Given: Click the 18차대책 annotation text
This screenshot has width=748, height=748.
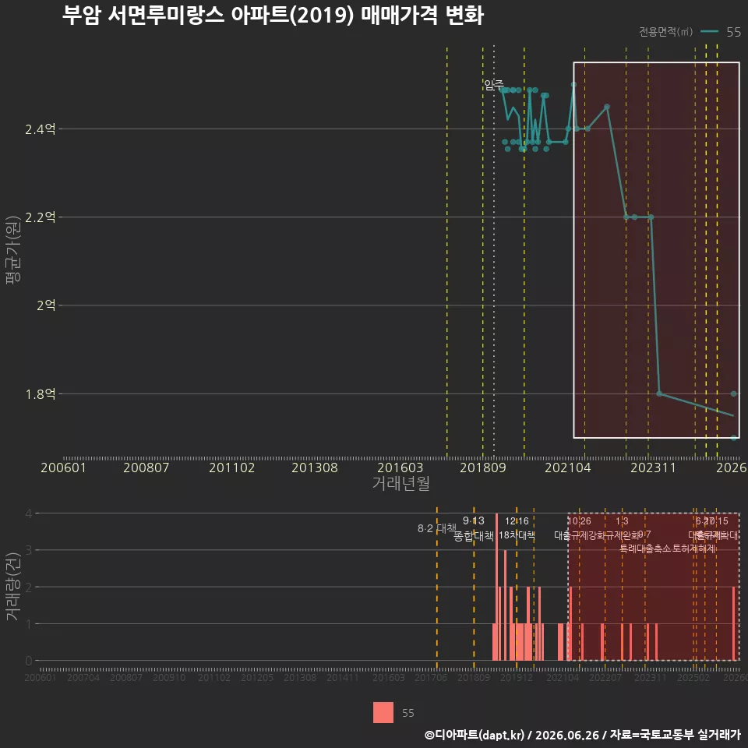Looking at the screenshot, I should (517, 535).
